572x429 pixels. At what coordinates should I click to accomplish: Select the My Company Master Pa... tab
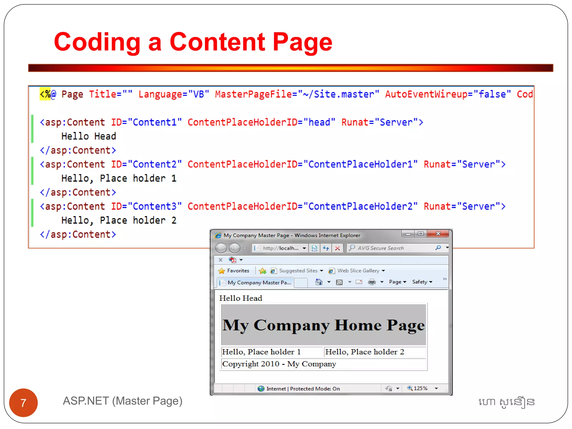tap(255, 282)
